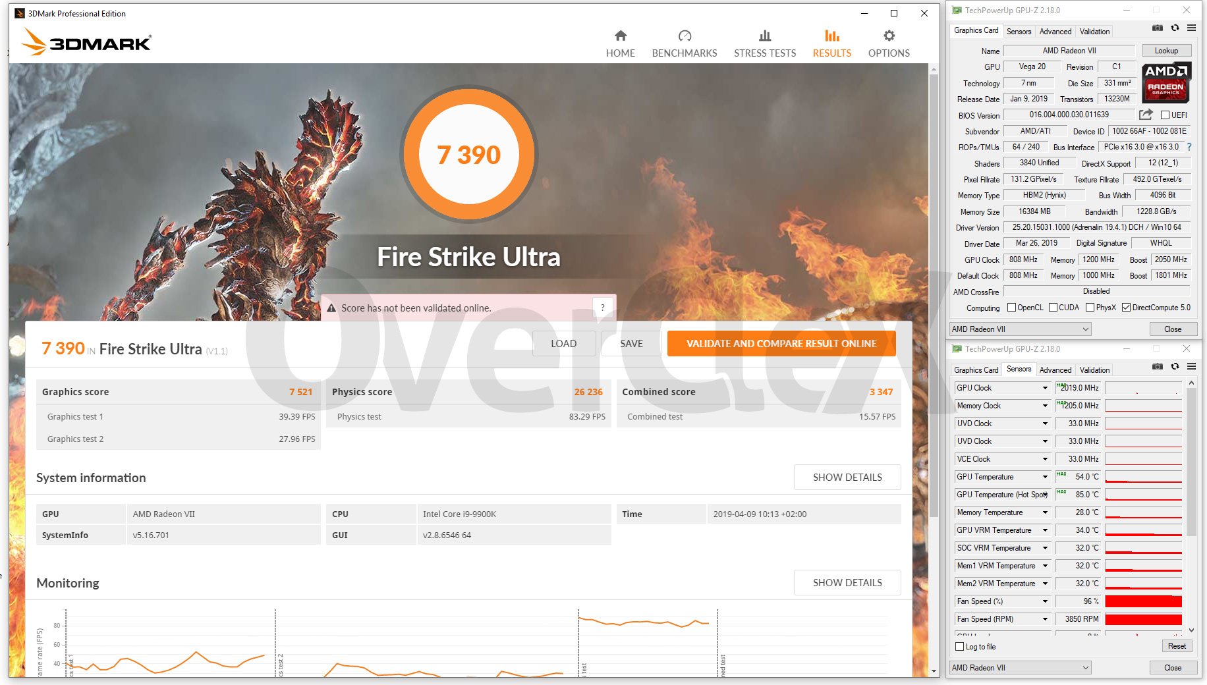Click the Combined score value 3 347
The width and height of the screenshot is (1207, 685).
tap(881, 392)
